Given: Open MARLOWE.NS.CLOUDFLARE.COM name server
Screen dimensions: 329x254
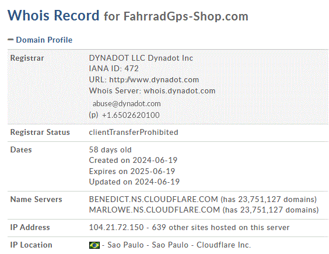Looking at the screenshot, I should pos(155,210).
